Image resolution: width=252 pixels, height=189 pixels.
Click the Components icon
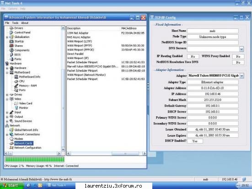pos(11,50)
